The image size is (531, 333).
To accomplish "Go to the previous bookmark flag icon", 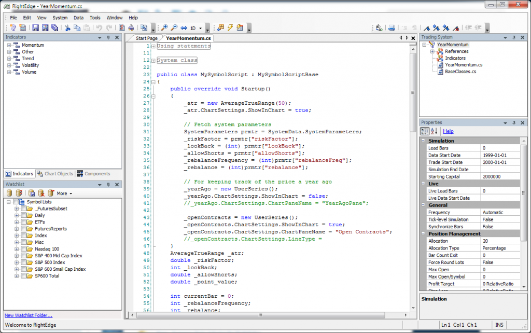I will [446, 28].
